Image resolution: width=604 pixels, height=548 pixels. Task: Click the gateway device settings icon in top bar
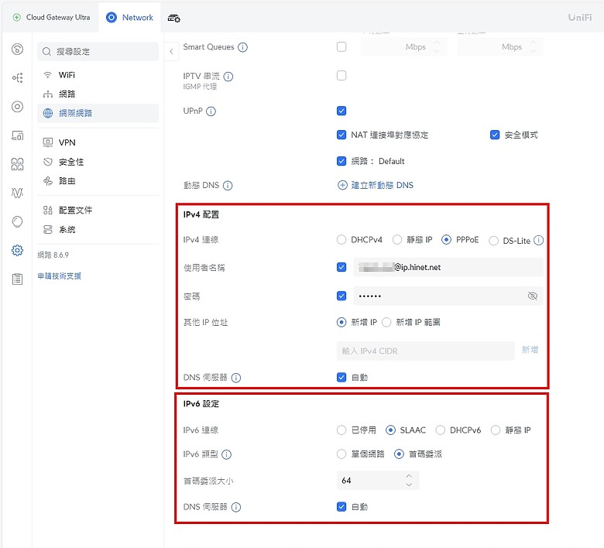[x=173, y=18]
